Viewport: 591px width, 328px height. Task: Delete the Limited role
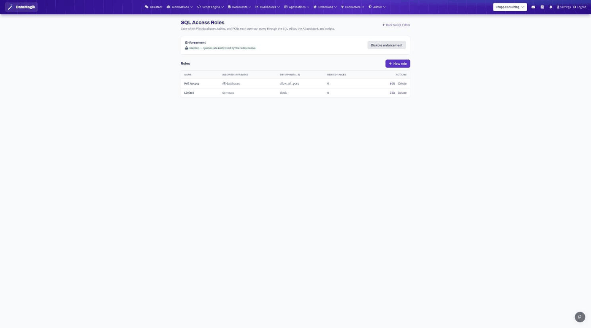pyautogui.click(x=402, y=93)
